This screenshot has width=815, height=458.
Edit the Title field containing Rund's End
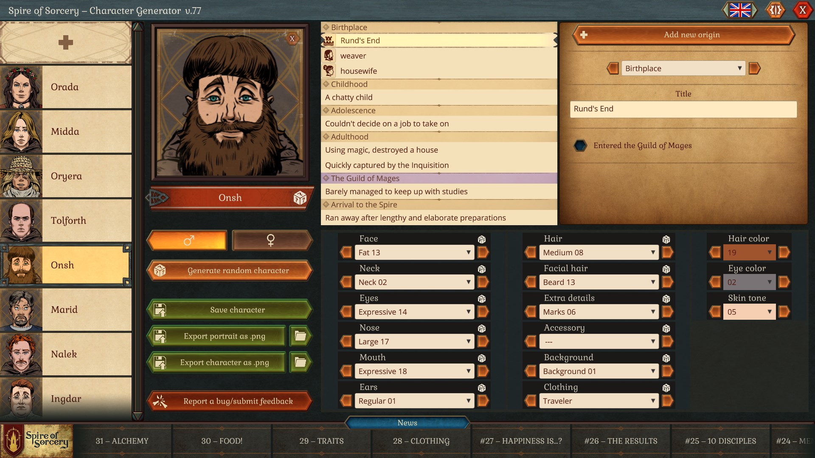click(x=683, y=109)
